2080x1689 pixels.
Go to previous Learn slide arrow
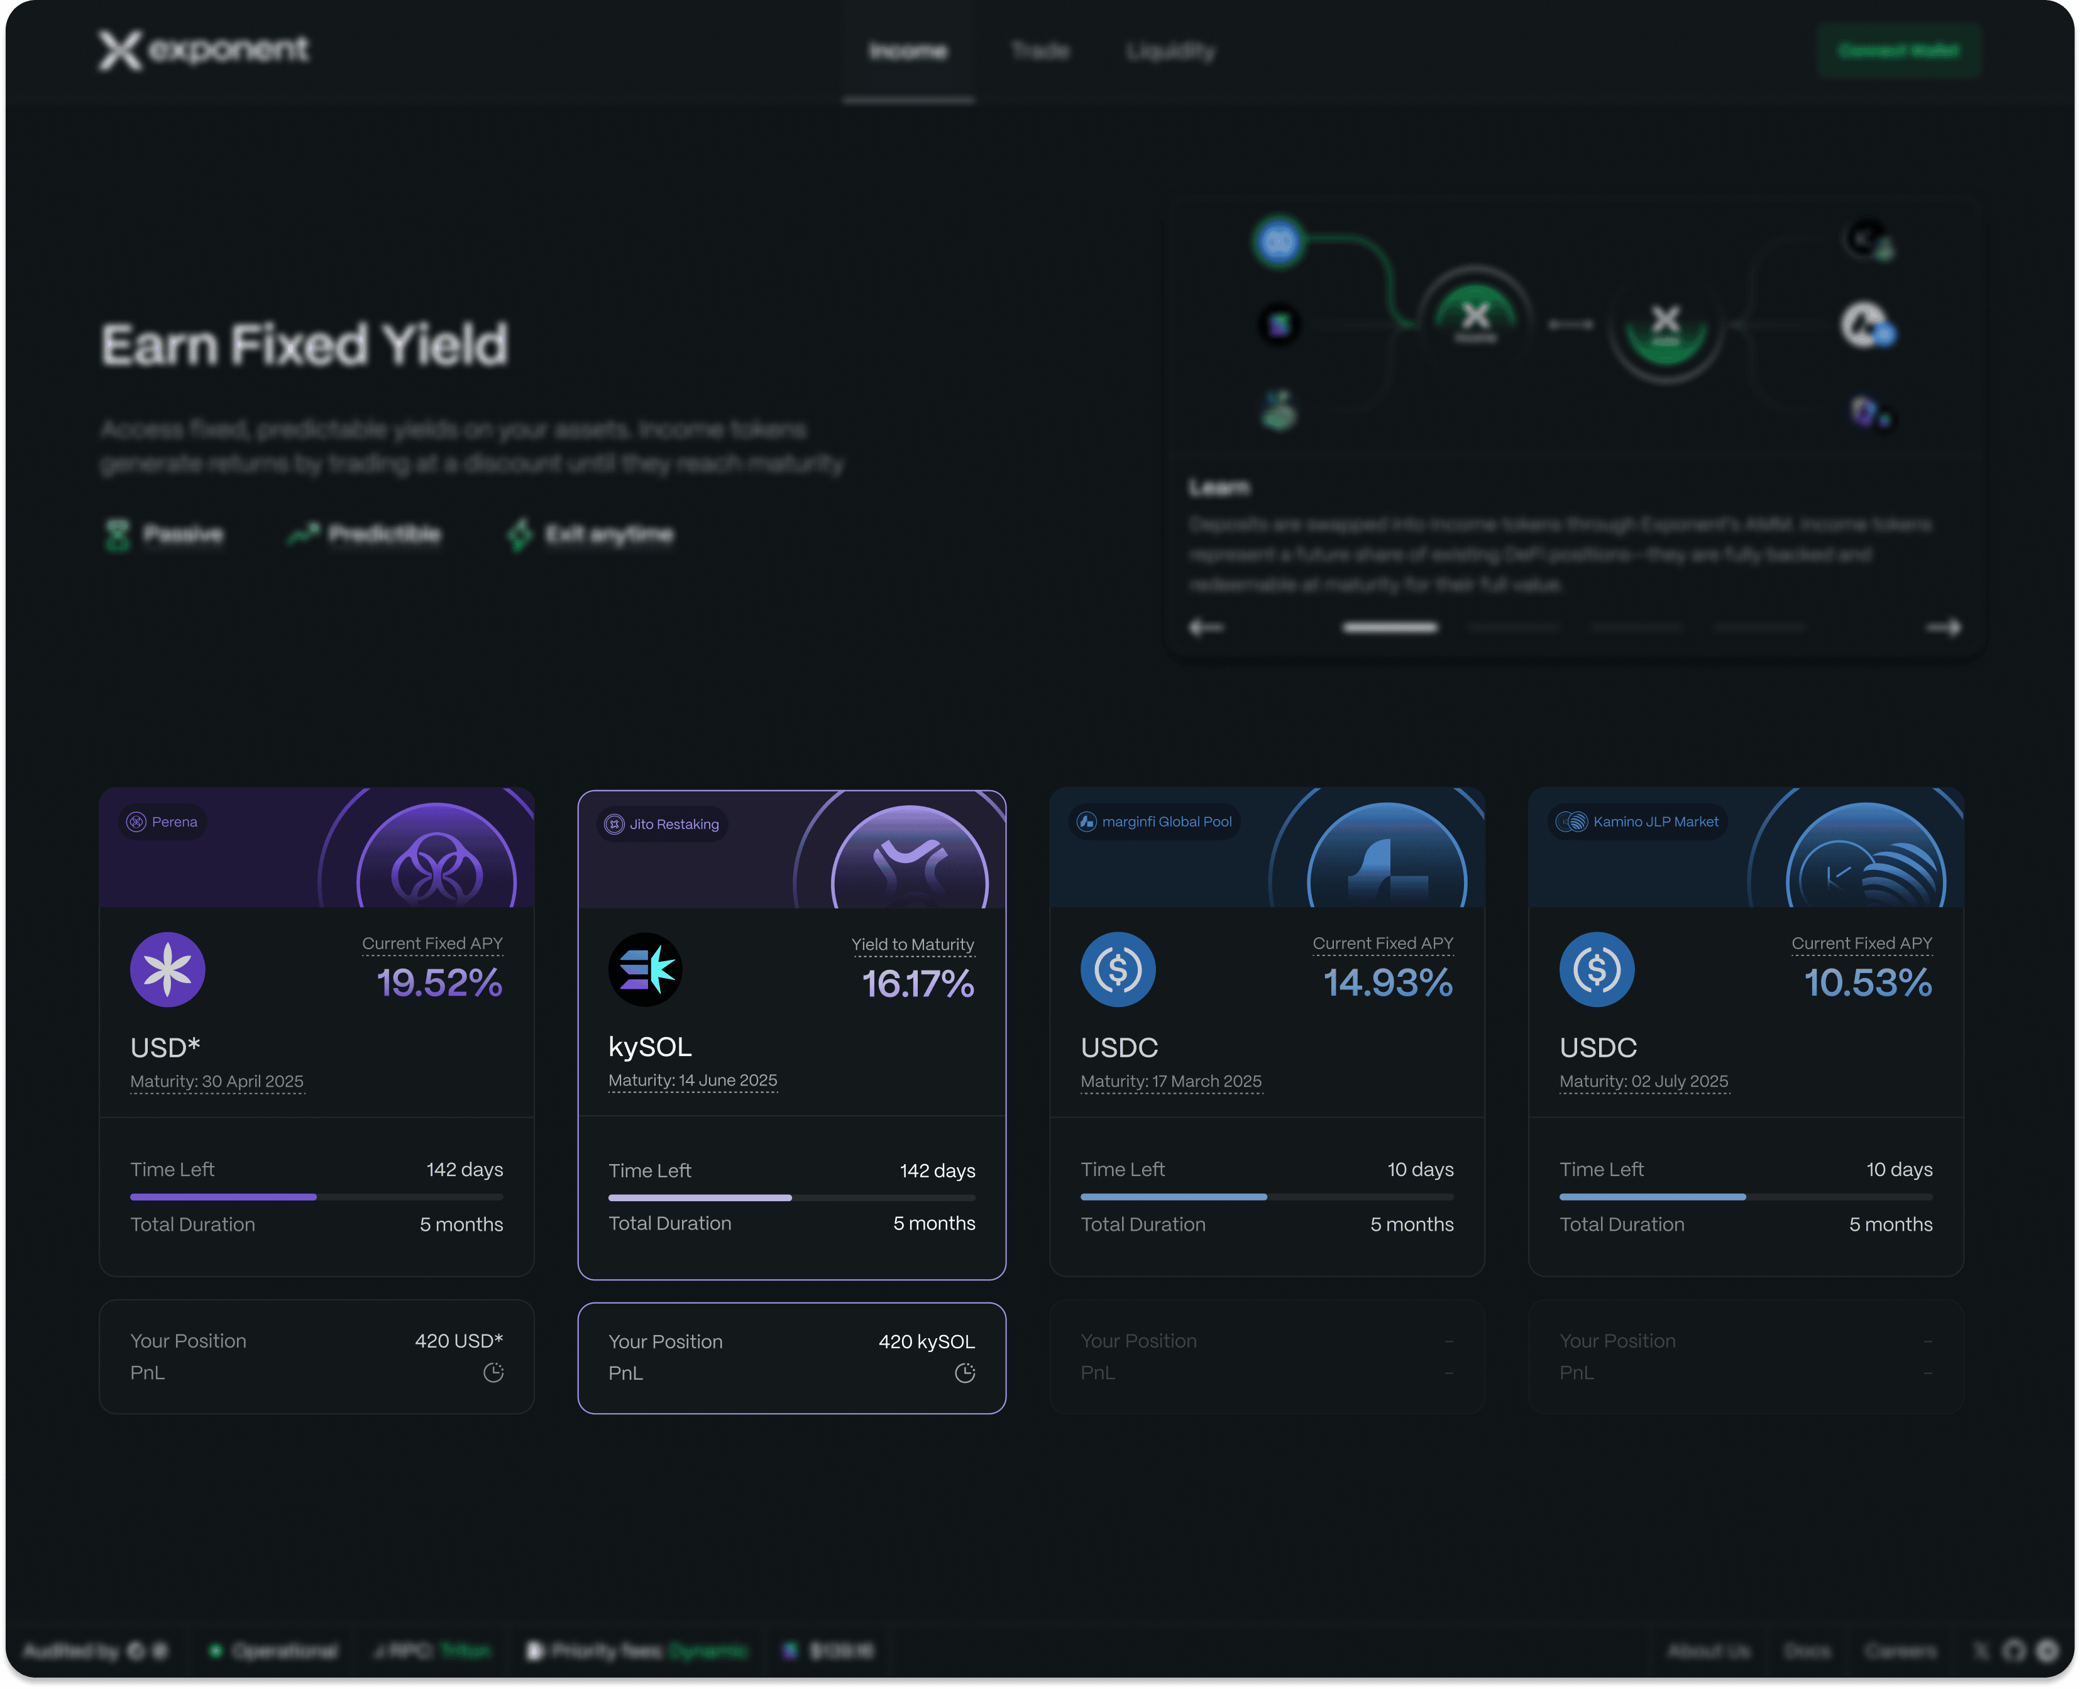[x=1206, y=627]
